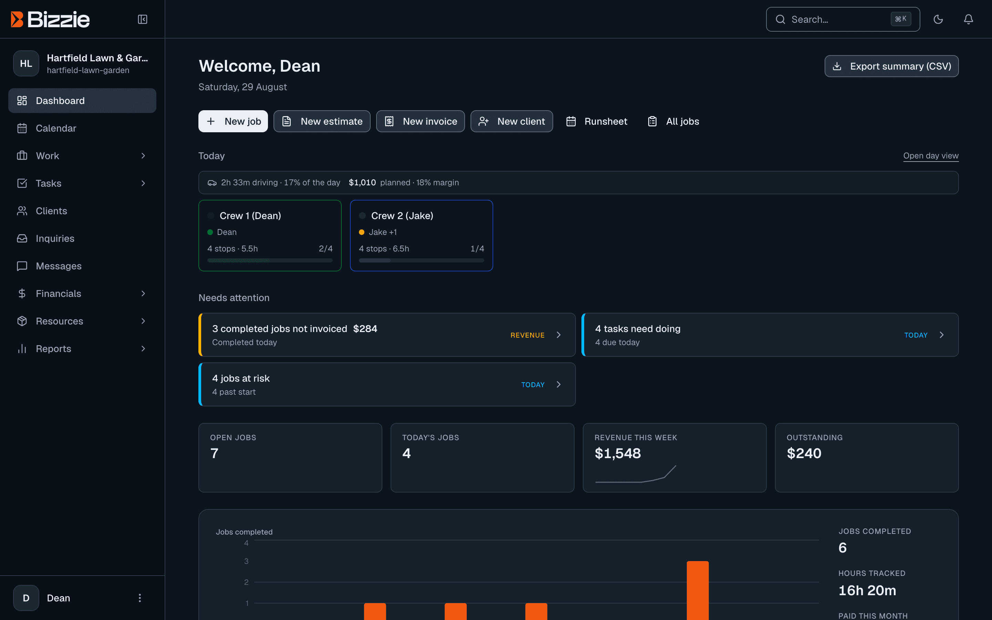Click the All jobs clipboard icon

(652, 121)
